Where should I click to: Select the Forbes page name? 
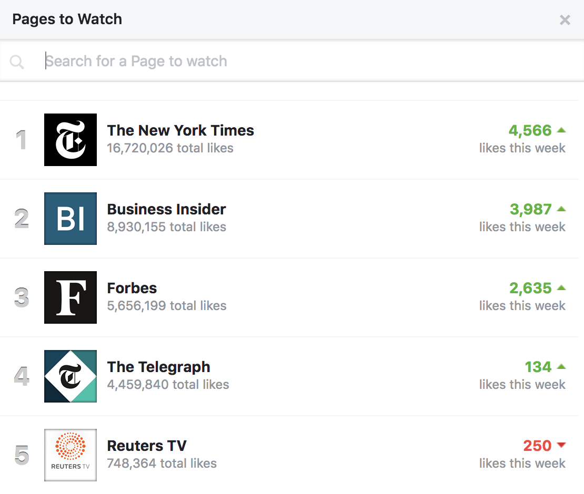click(132, 288)
